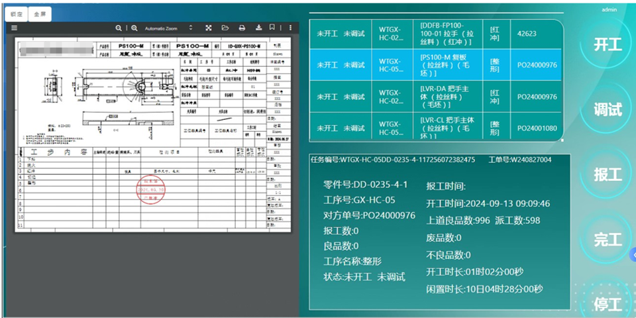This screenshot has height=318, width=636.
Task: Select the LVR-CL 把手主体 task row
Action: pos(436,127)
